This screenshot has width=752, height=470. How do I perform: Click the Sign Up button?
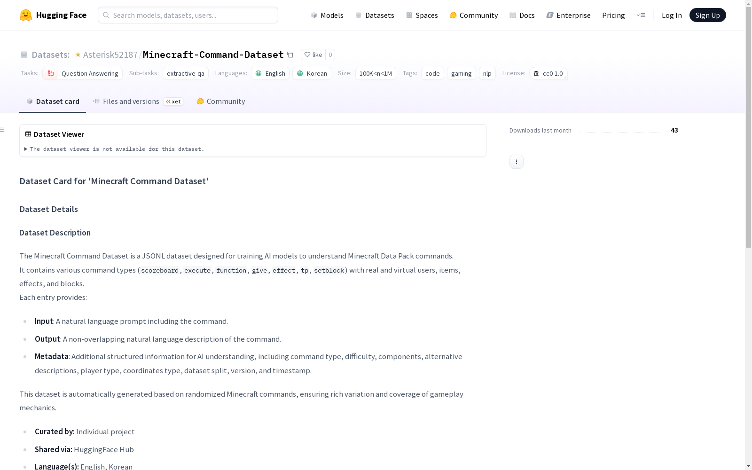click(707, 15)
